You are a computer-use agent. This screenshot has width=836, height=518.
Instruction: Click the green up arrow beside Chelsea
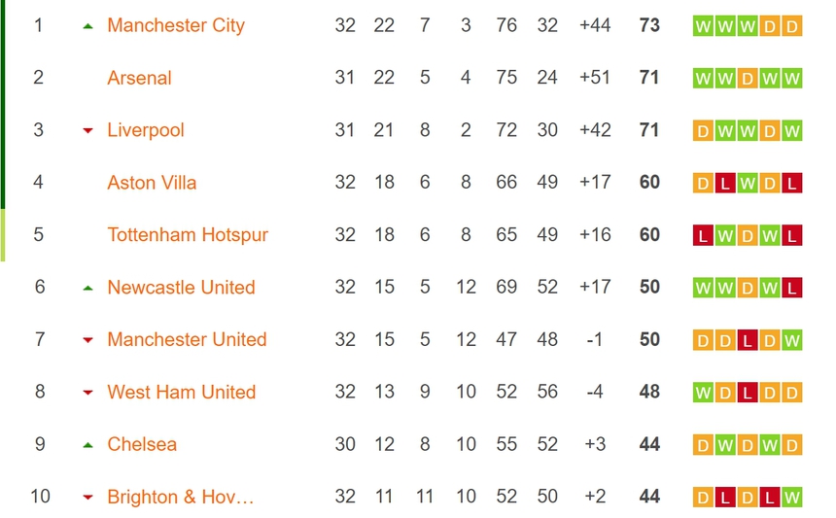[x=88, y=445]
